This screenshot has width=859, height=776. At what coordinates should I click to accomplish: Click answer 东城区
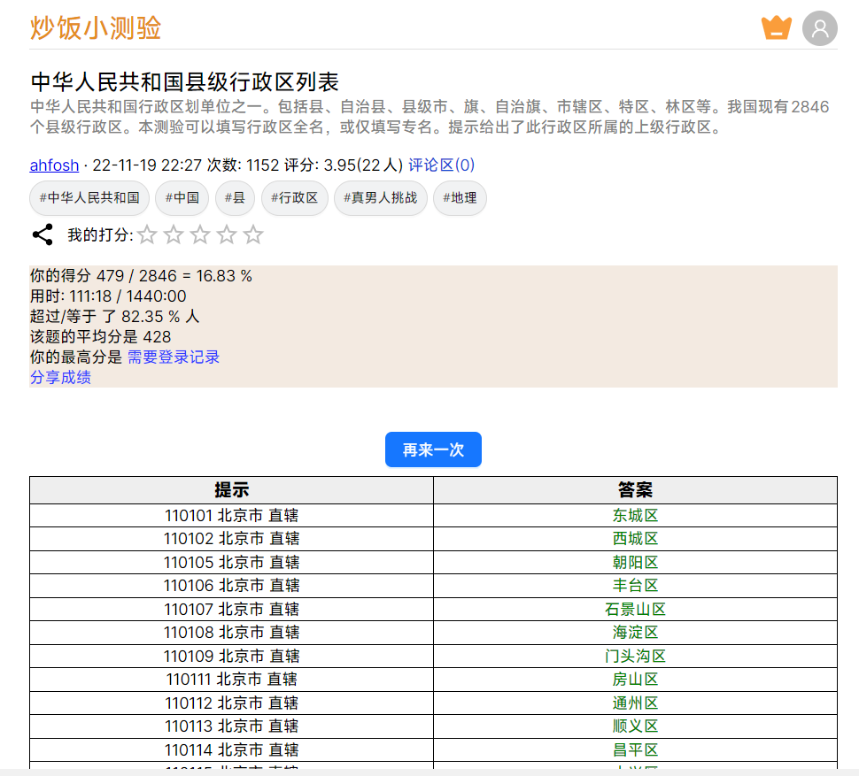click(x=636, y=515)
